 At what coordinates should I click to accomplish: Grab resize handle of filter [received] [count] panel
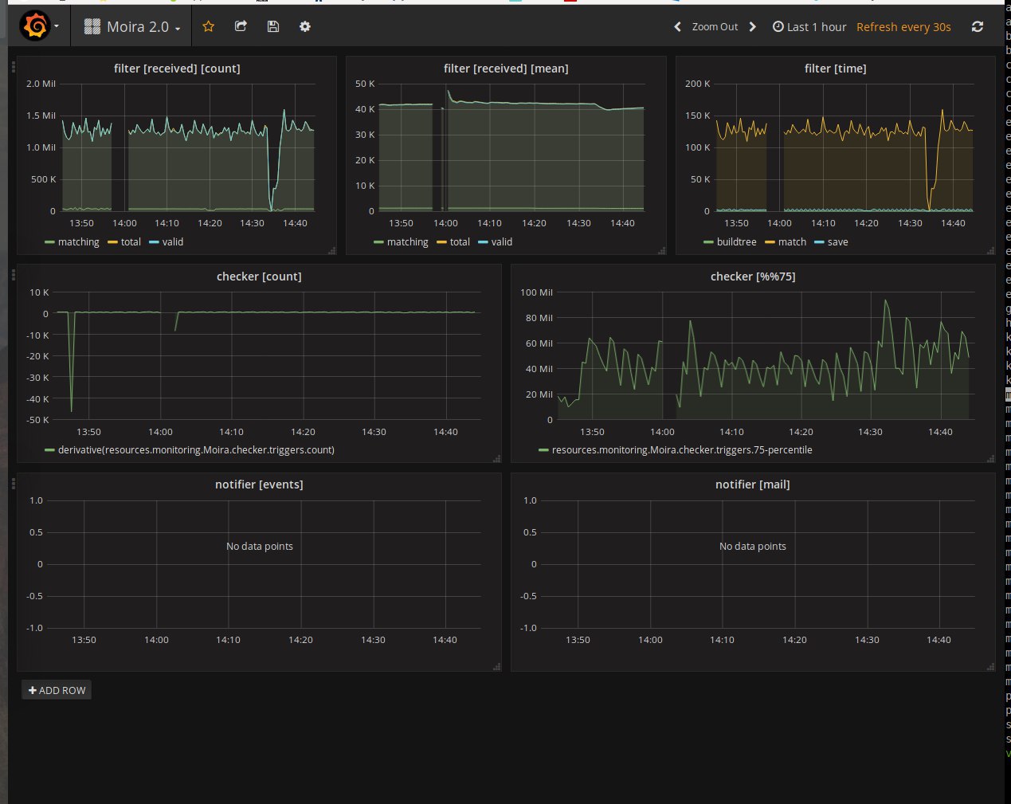[332, 250]
